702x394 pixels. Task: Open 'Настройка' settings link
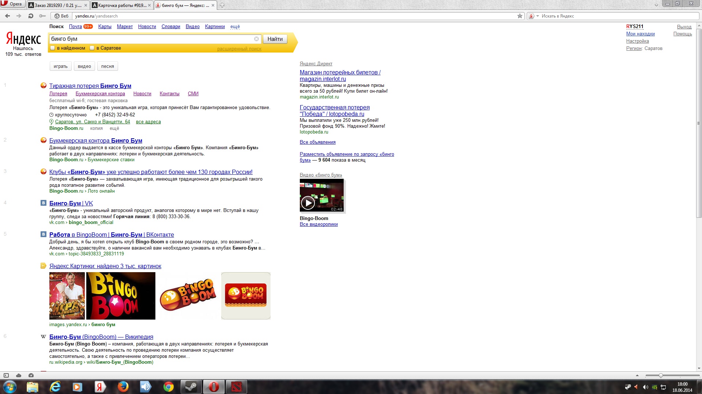(x=637, y=41)
